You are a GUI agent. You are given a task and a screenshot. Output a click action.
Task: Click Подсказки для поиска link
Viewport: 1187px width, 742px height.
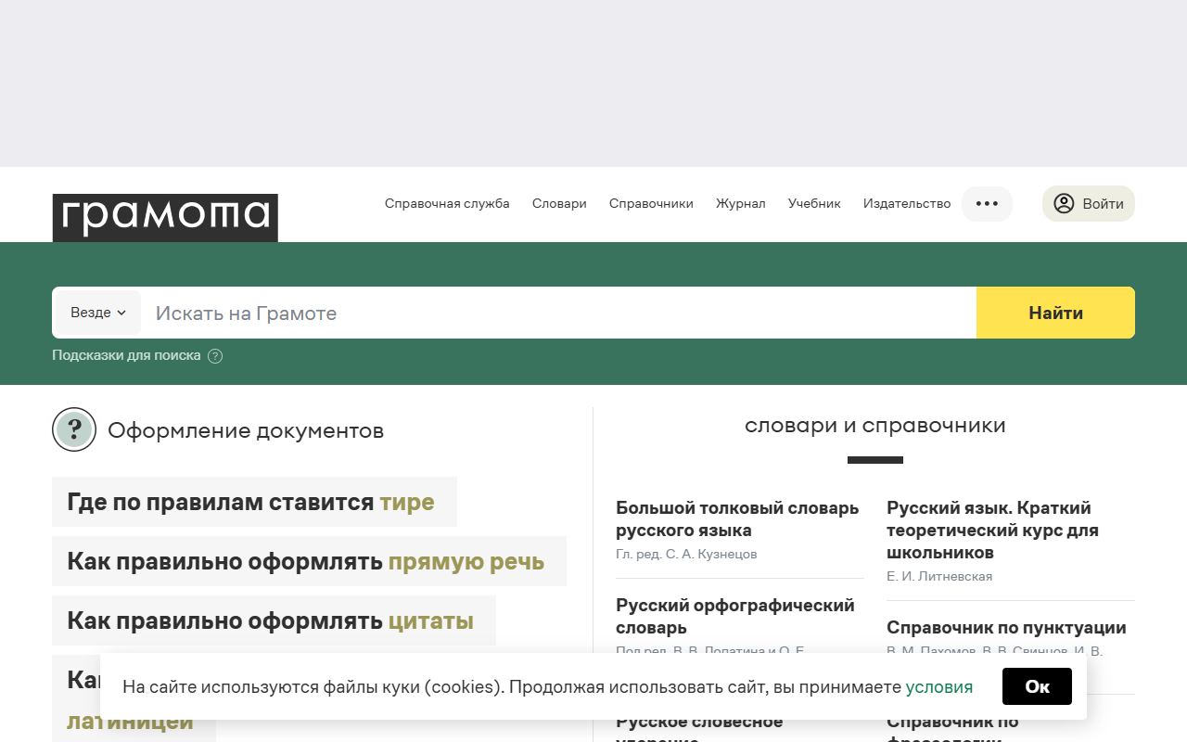[126, 355]
